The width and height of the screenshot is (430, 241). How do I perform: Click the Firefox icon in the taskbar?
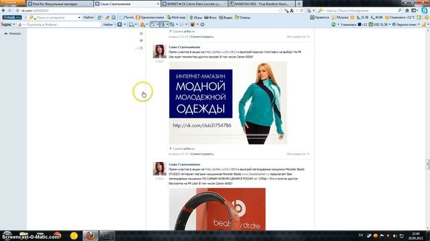click(x=90, y=236)
